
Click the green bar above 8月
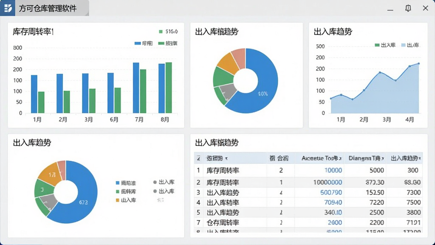(x=169, y=88)
